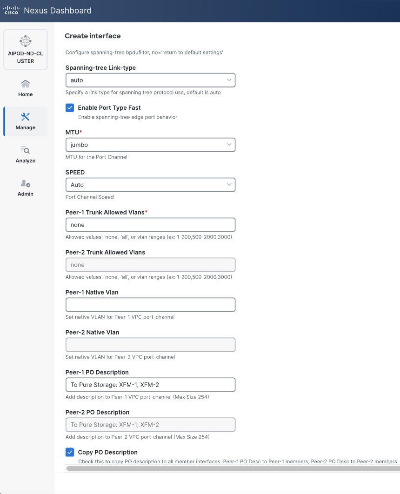Uncheck Enable Port Type Fast checkbox
This screenshot has height=494, width=400.
(x=70, y=108)
